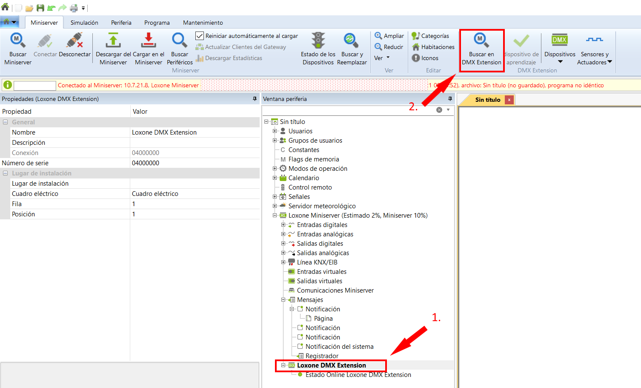Switch to the Periferia ribbon tab

121,23
